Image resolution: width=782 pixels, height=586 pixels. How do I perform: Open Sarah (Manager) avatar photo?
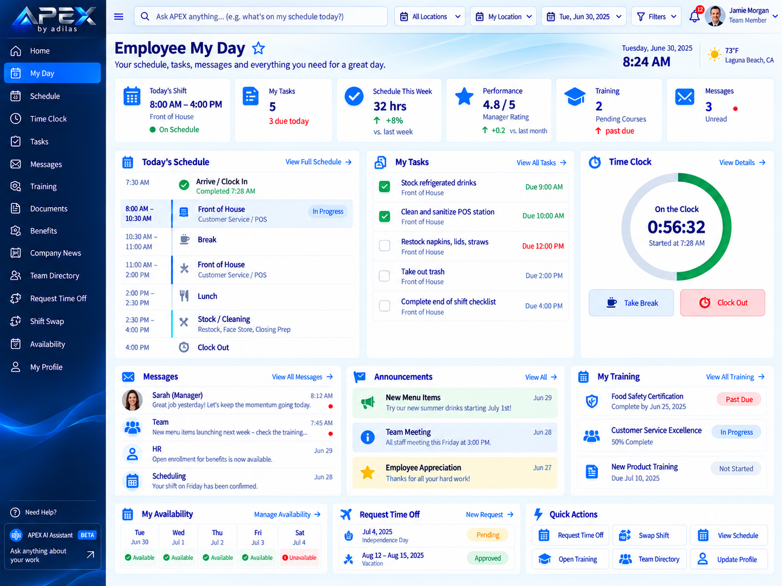[132, 400]
